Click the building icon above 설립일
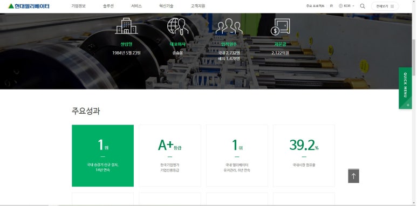Image resolution: width=417 pixels, height=206 pixels. [x=126, y=26]
